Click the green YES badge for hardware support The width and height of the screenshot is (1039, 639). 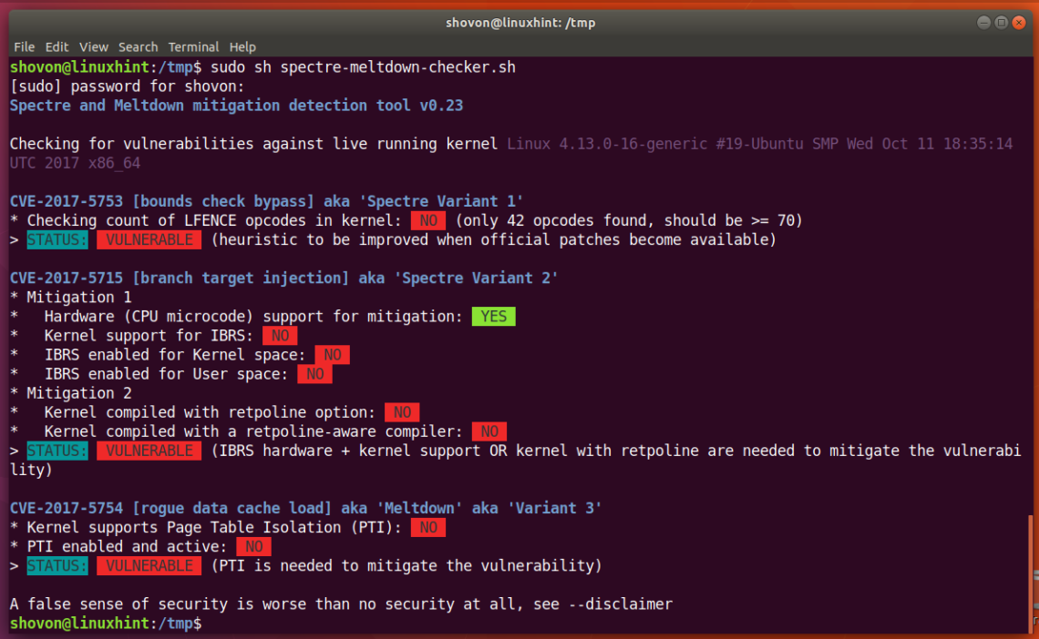(x=494, y=316)
